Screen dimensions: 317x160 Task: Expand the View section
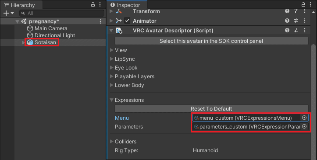click(x=112, y=50)
